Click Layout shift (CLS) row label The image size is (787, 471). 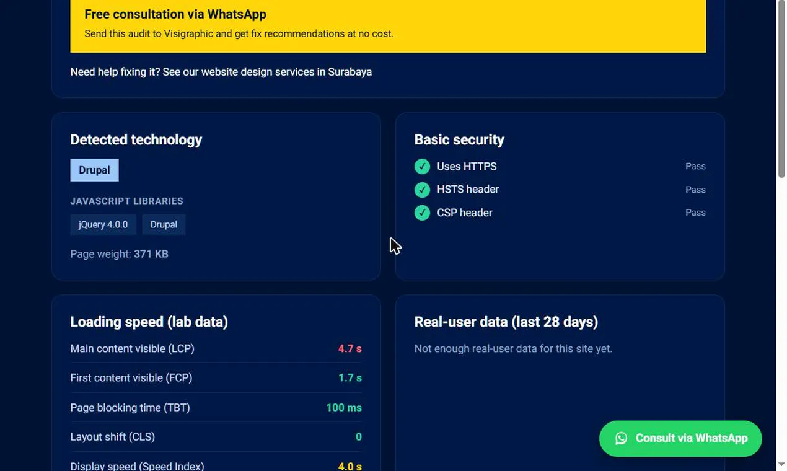(x=112, y=436)
